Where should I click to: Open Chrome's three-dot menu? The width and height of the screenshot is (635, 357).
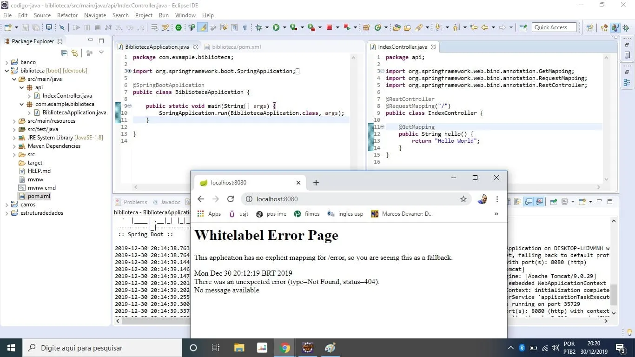(497, 199)
